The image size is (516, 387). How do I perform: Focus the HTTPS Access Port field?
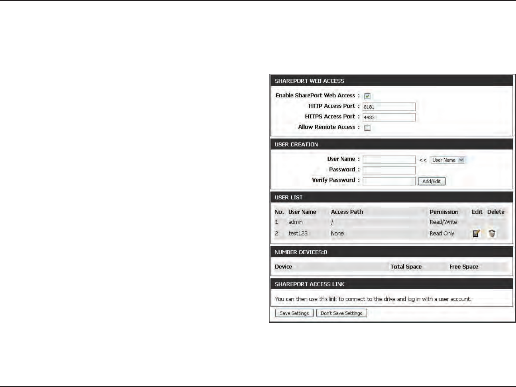pyautogui.click(x=389, y=117)
